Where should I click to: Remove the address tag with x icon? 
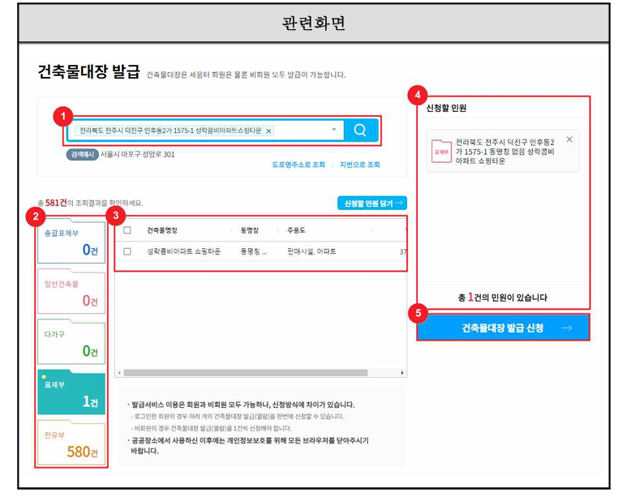[x=268, y=131]
